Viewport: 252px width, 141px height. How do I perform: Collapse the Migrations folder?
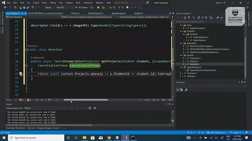[x=181, y=43]
